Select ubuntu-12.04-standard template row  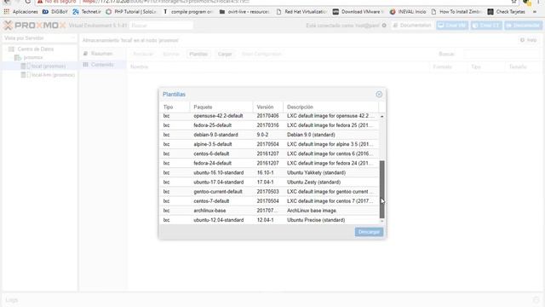269,220
